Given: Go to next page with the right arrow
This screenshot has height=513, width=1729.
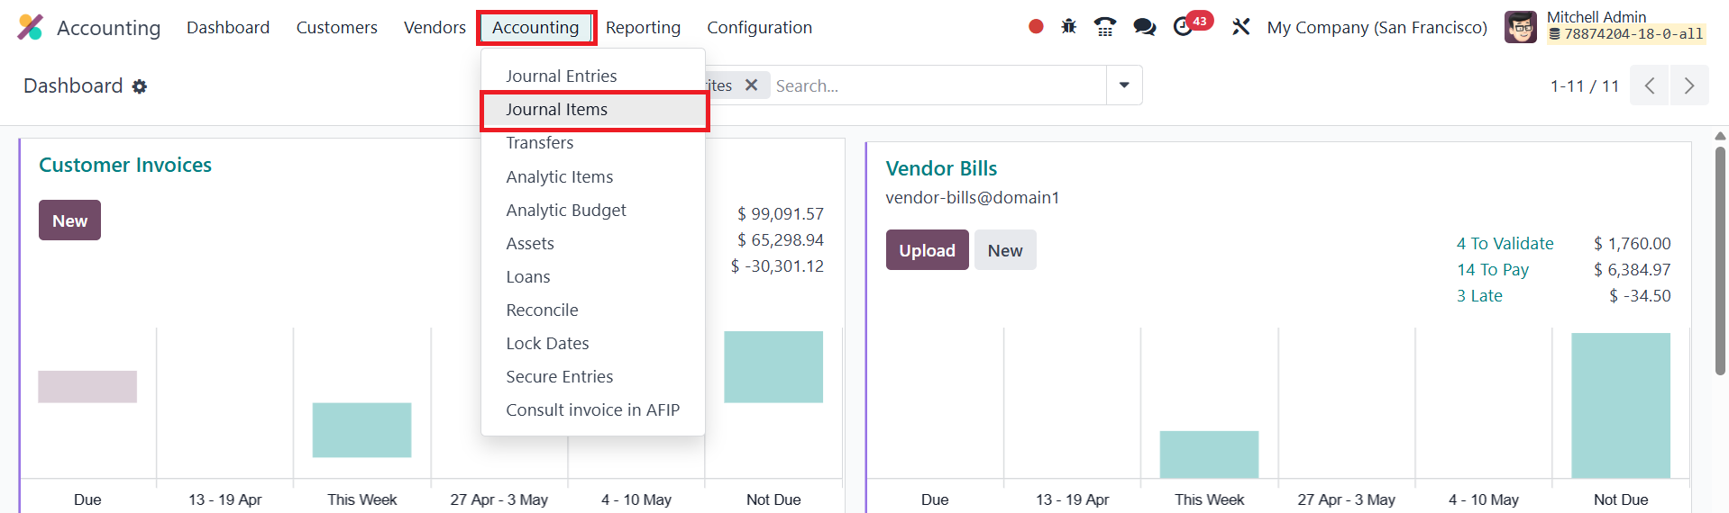Looking at the screenshot, I should coord(1688,86).
